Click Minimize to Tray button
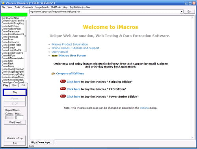 pyautogui.click(x=15, y=138)
